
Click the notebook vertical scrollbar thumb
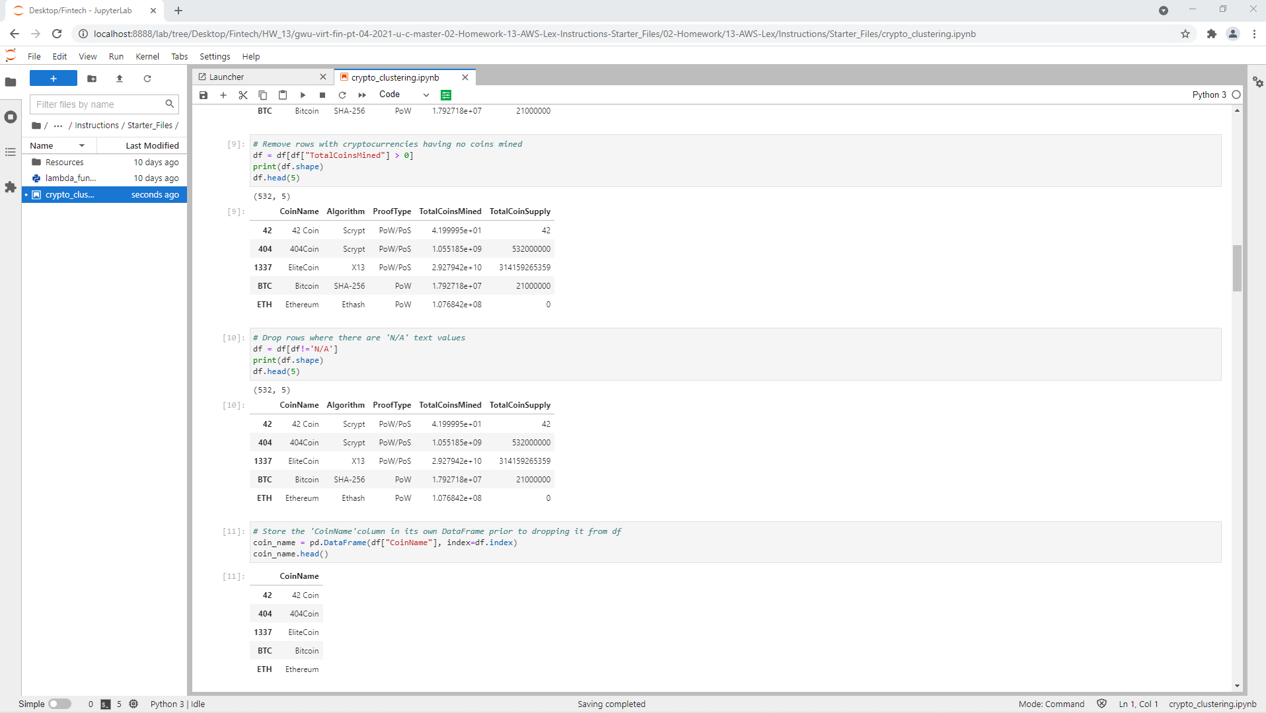(x=1237, y=268)
